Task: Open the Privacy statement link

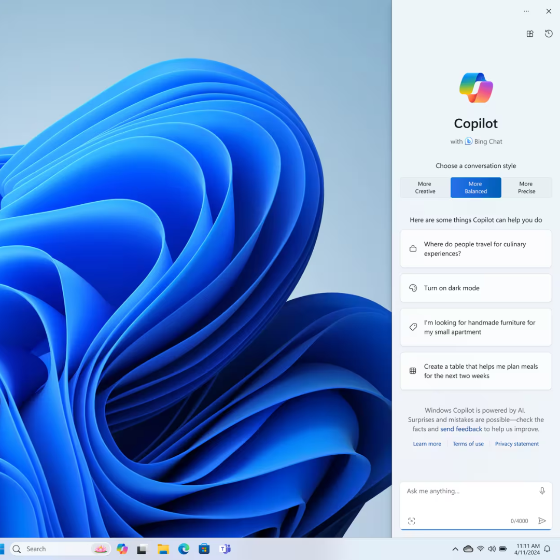Action: point(516,444)
